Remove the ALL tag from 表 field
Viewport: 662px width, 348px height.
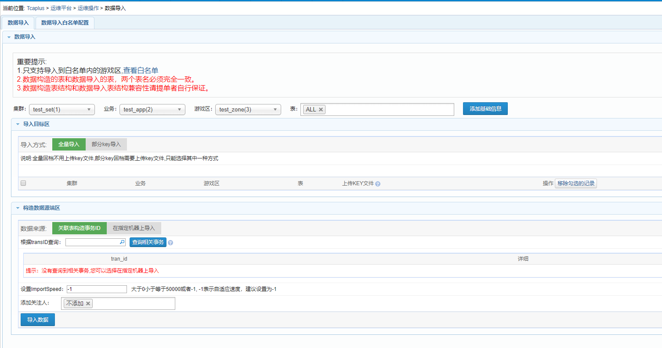321,110
